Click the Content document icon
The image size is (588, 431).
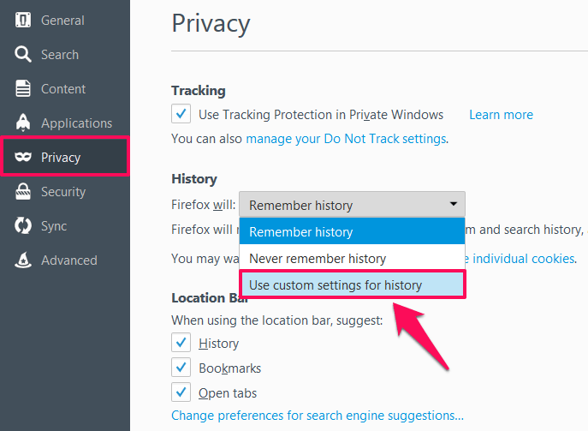pos(23,88)
